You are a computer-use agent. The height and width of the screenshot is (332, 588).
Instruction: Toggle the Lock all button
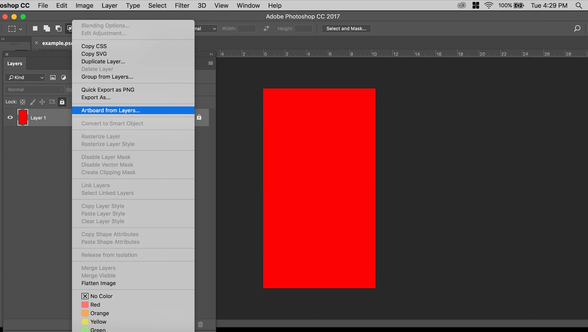coord(62,102)
